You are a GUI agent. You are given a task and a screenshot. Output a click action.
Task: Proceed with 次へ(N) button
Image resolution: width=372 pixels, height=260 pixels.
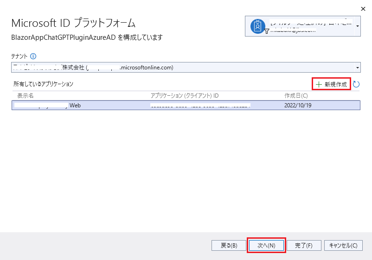266,246
